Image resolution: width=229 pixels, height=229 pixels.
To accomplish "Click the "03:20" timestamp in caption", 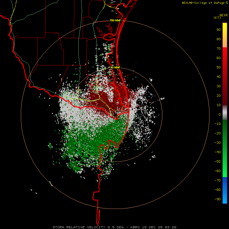I will pyautogui.click(x=170, y=227).
